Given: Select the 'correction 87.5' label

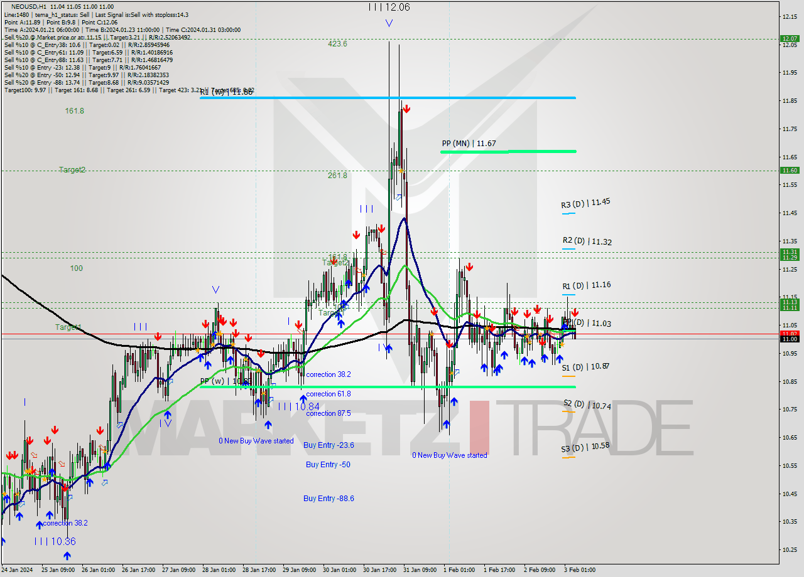Looking at the screenshot, I should tap(329, 413).
